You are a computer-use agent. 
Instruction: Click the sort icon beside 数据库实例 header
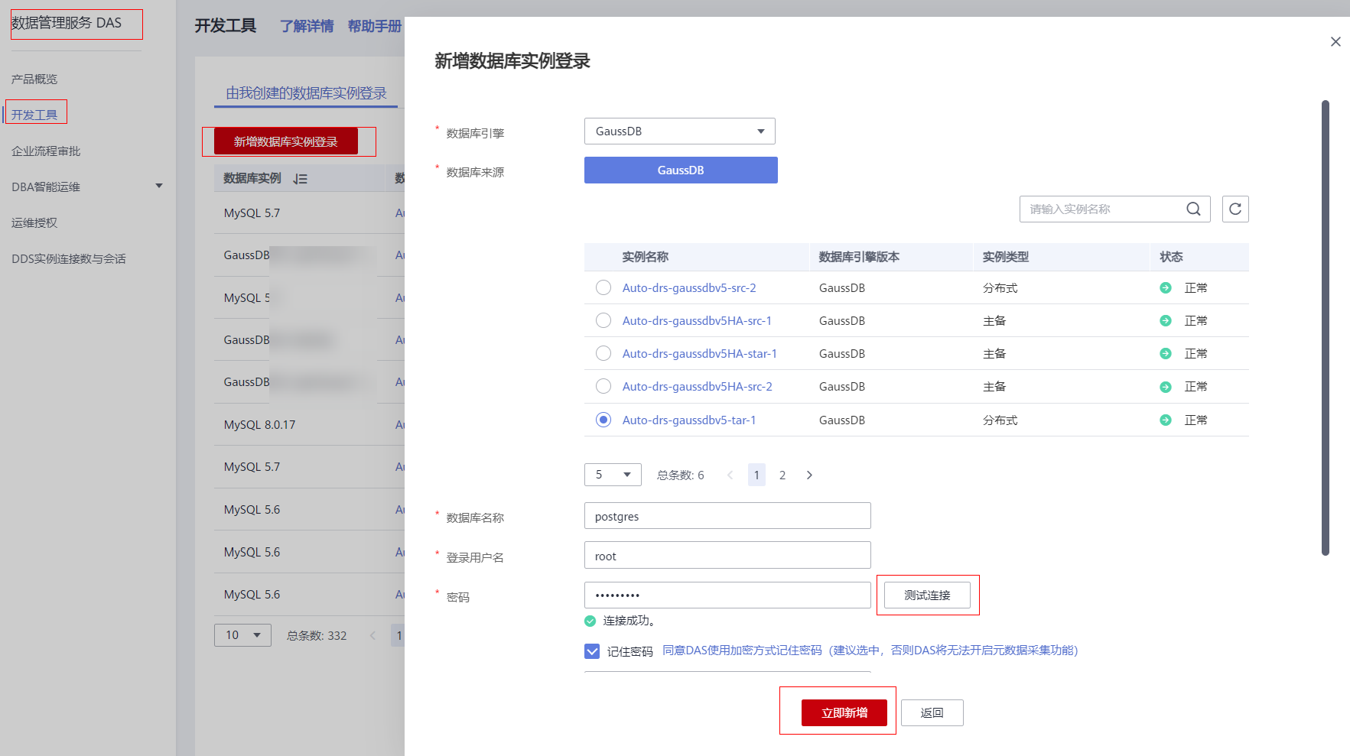pos(301,179)
